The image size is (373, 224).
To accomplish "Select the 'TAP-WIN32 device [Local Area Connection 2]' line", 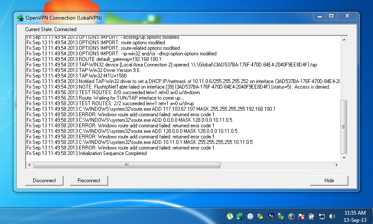I will tap(172, 65).
